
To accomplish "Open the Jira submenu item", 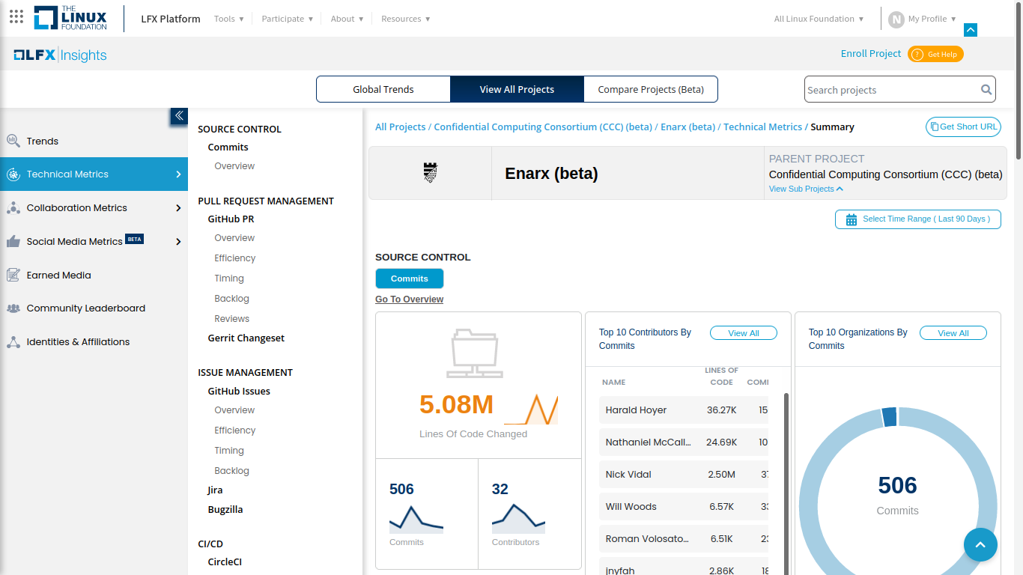I will 215,490.
